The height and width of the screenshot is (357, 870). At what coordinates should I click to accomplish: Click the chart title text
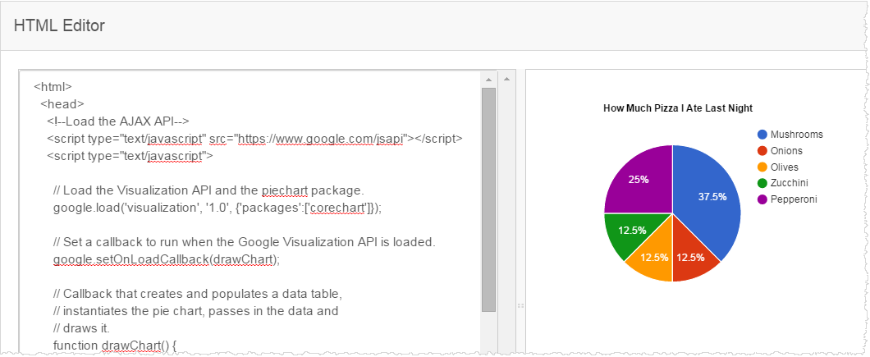pos(678,108)
